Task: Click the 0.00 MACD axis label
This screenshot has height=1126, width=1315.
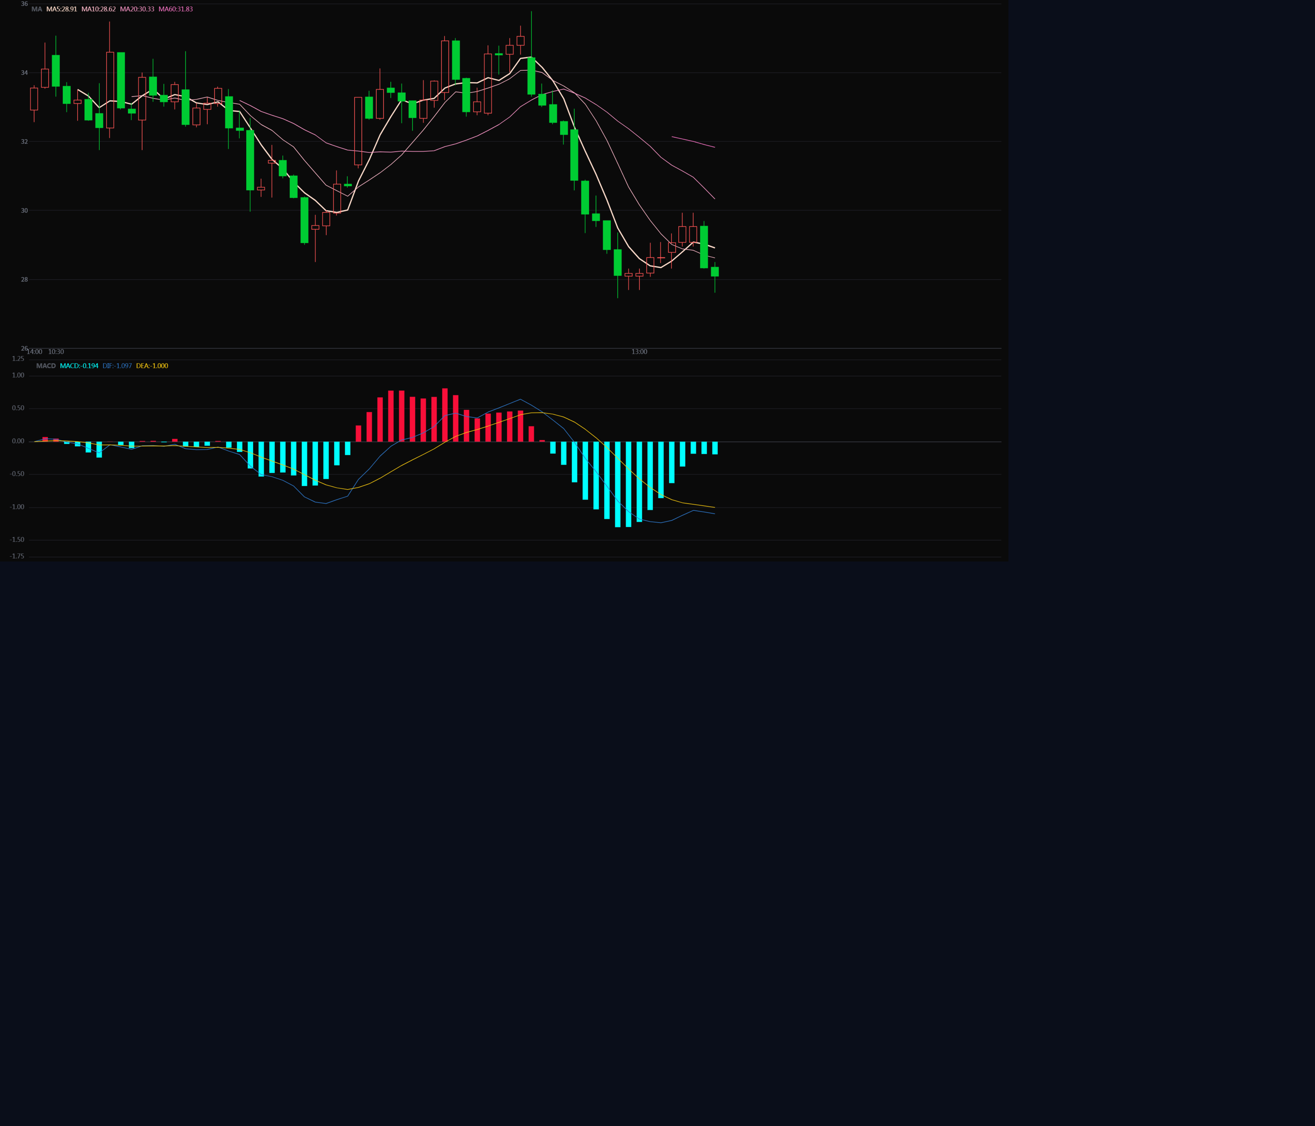Action: pos(18,441)
